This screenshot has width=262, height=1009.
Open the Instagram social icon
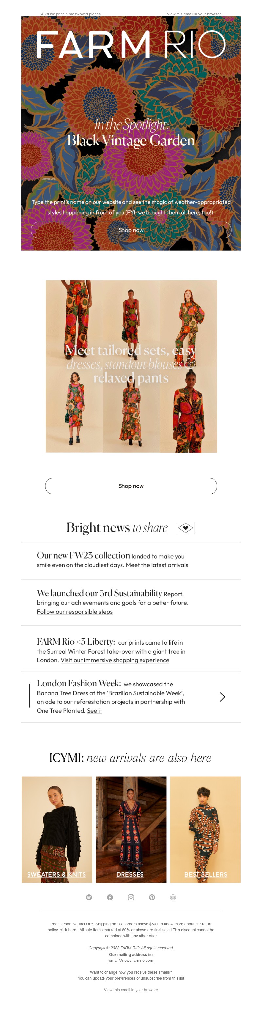tap(131, 897)
